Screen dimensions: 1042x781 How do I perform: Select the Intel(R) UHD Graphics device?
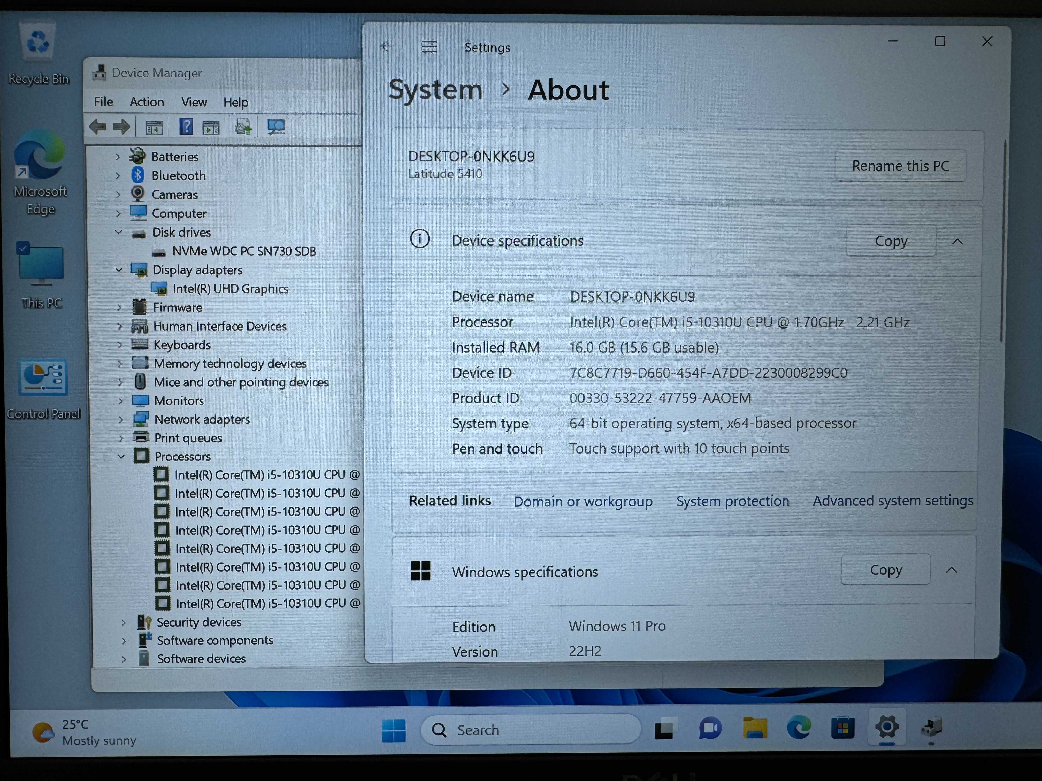click(x=230, y=288)
